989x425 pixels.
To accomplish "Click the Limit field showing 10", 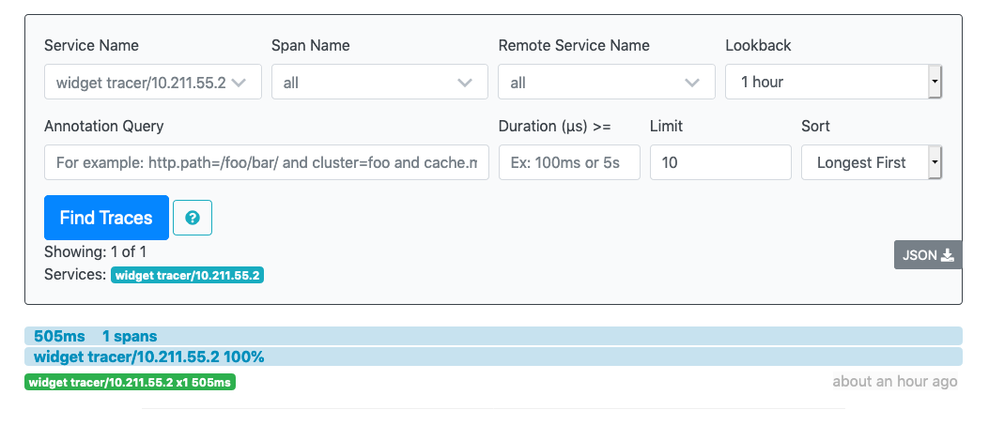I will 720,162.
